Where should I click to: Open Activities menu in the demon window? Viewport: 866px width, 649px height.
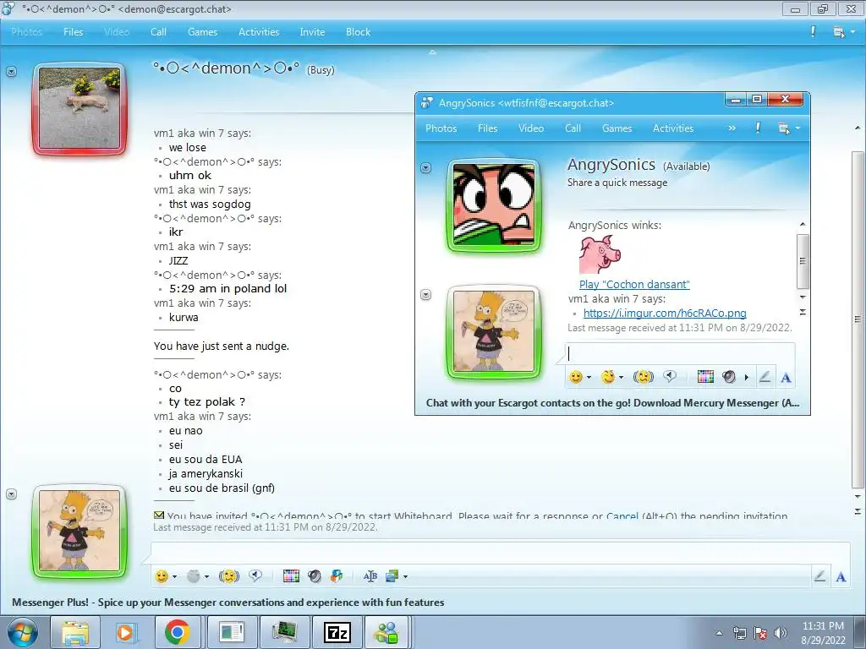click(x=259, y=32)
